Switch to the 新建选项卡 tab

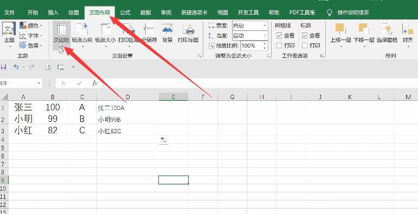194,12
